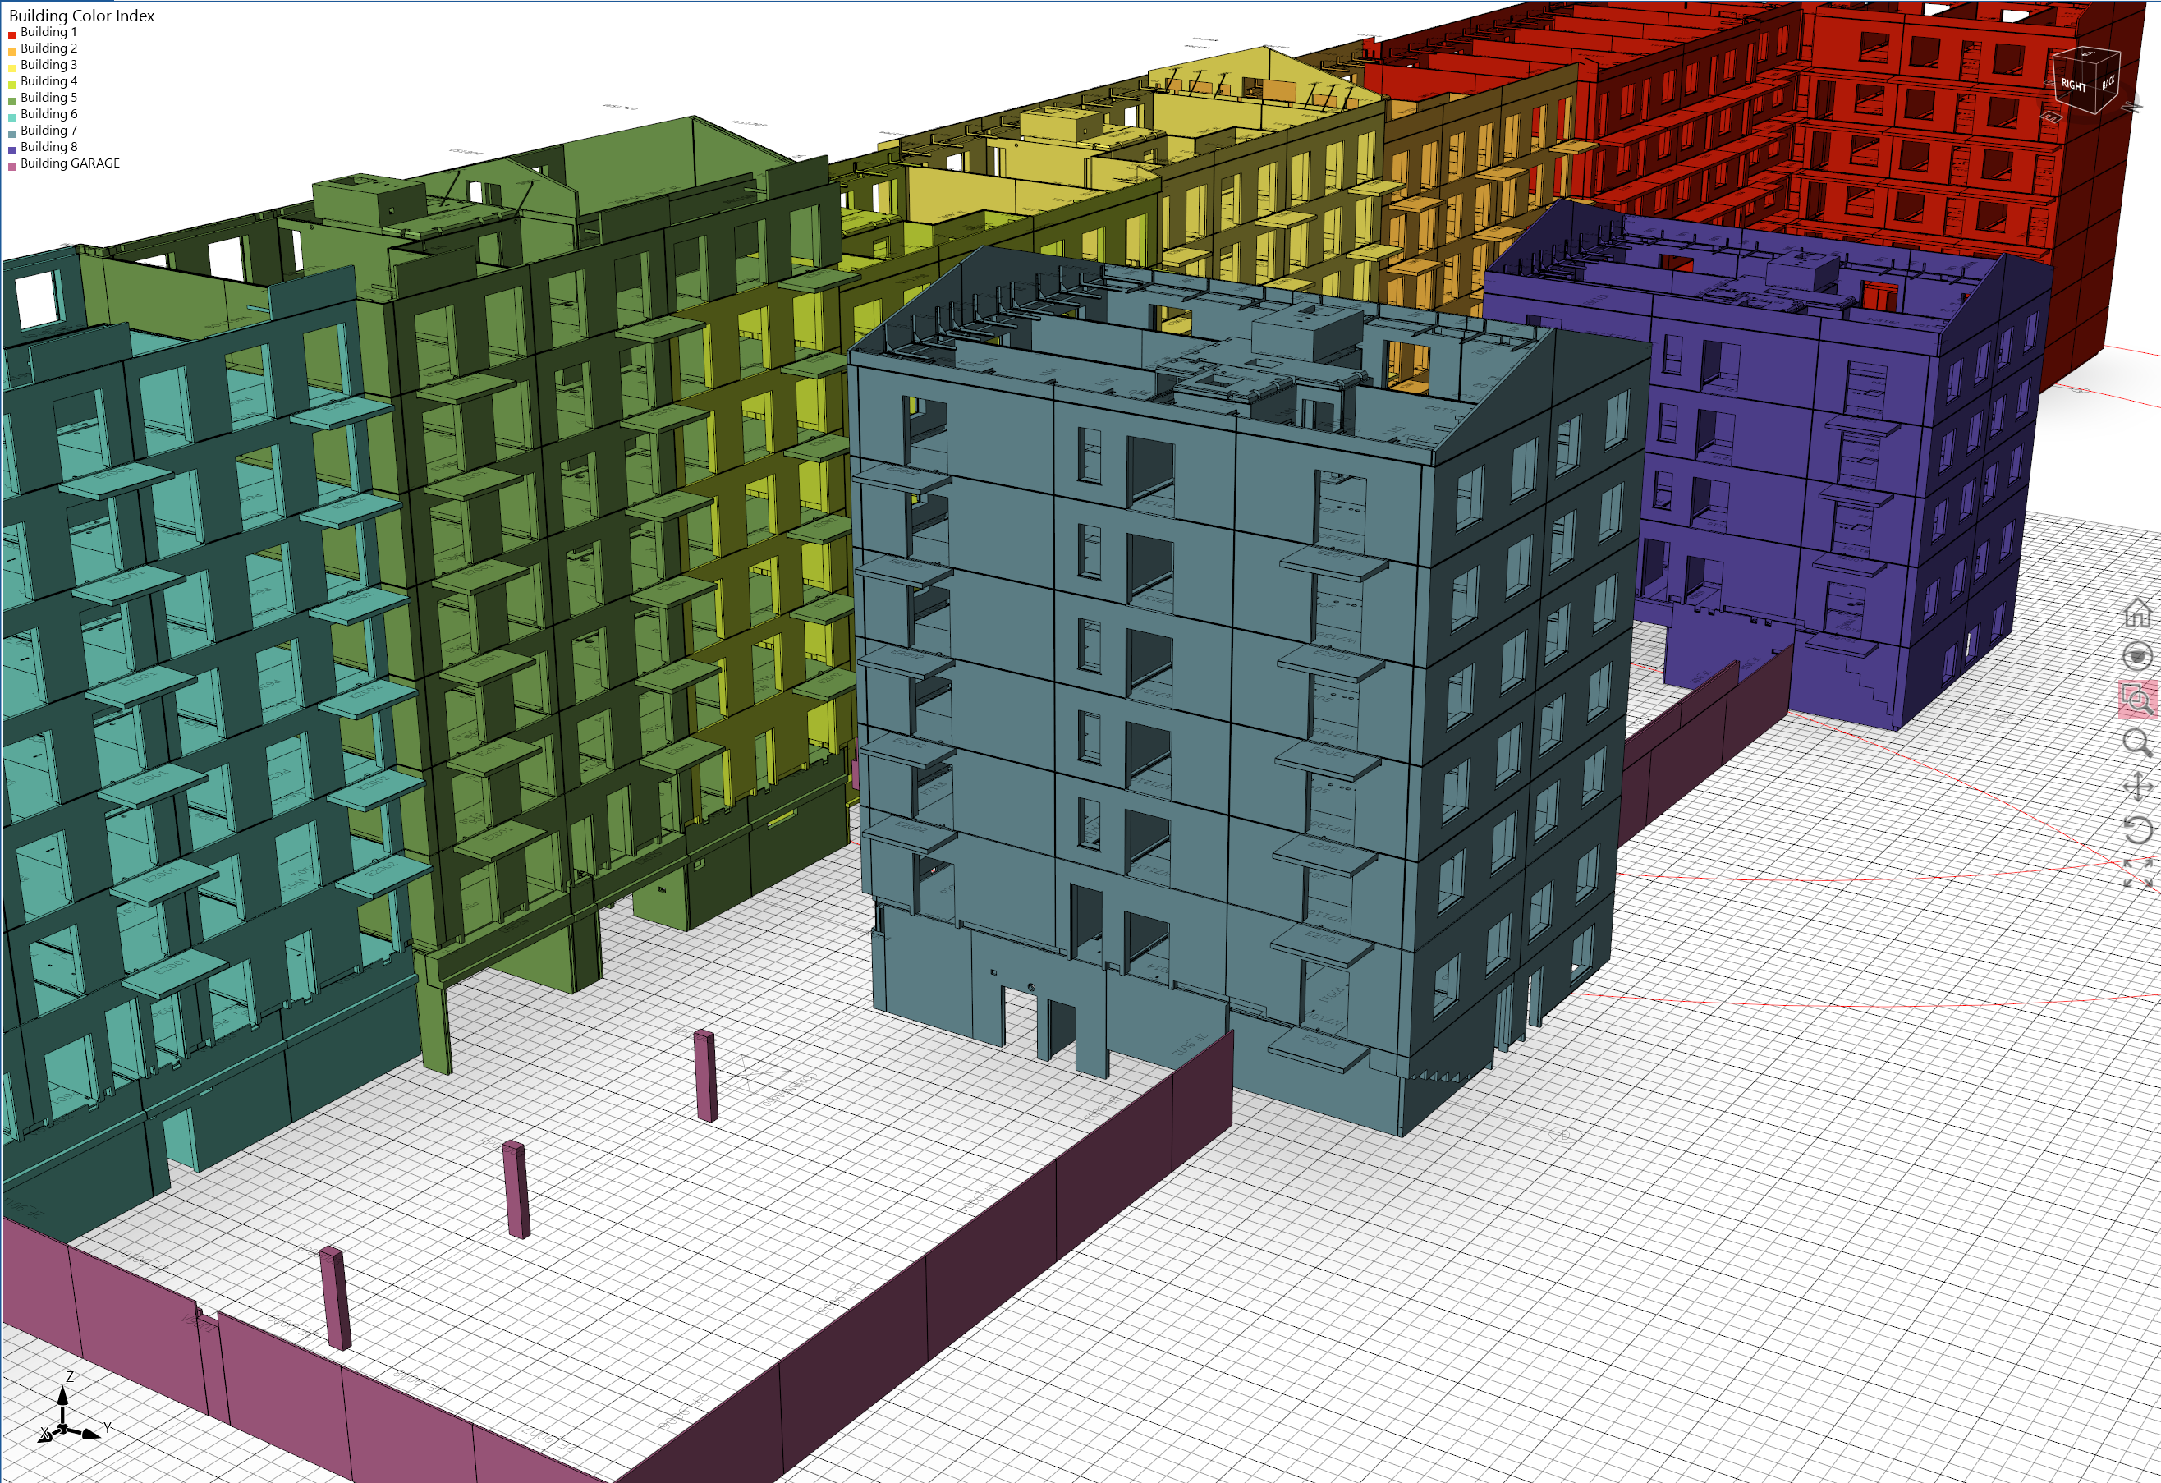The height and width of the screenshot is (1483, 2161).
Task: Click the fit-to-screen expand arrows icon
Action: 2138,873
